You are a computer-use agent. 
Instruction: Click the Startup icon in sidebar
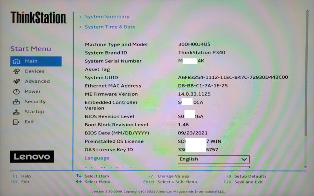(16, 112)
